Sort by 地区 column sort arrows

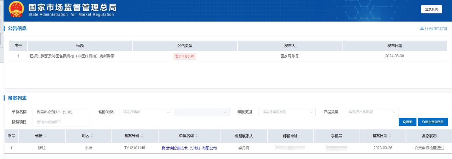[x=92, y=136]
